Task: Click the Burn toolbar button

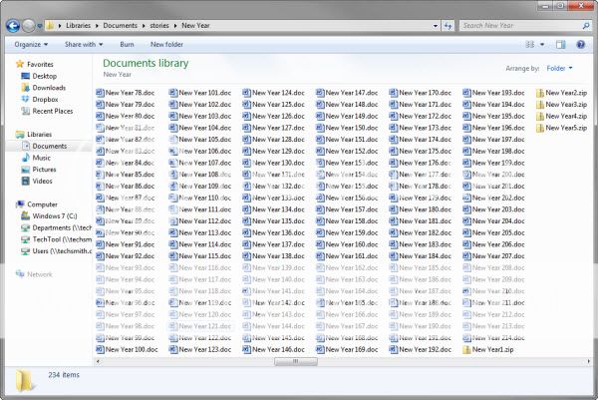Action: point(127,44)
